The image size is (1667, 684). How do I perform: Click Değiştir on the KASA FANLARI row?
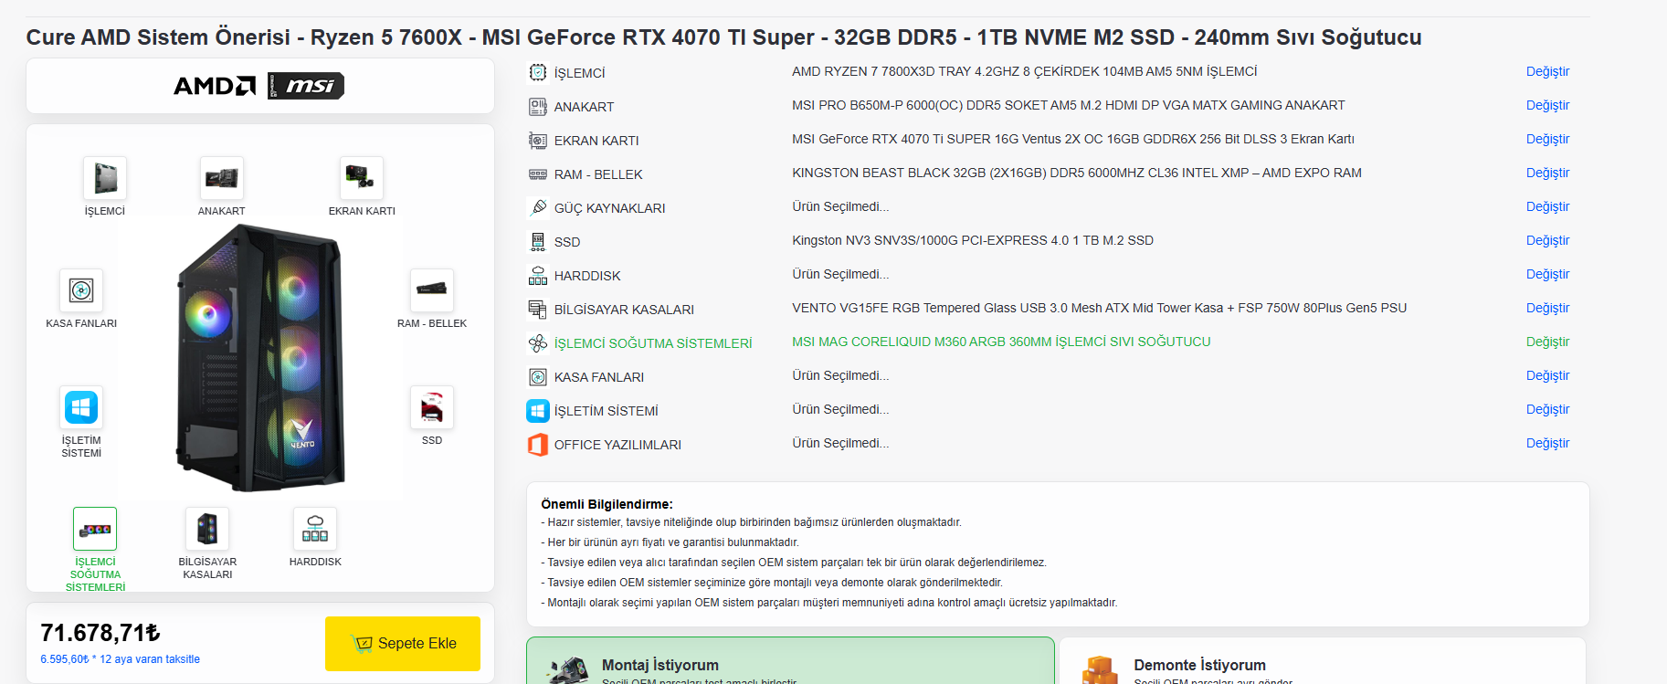click(x=1547, y=375)
